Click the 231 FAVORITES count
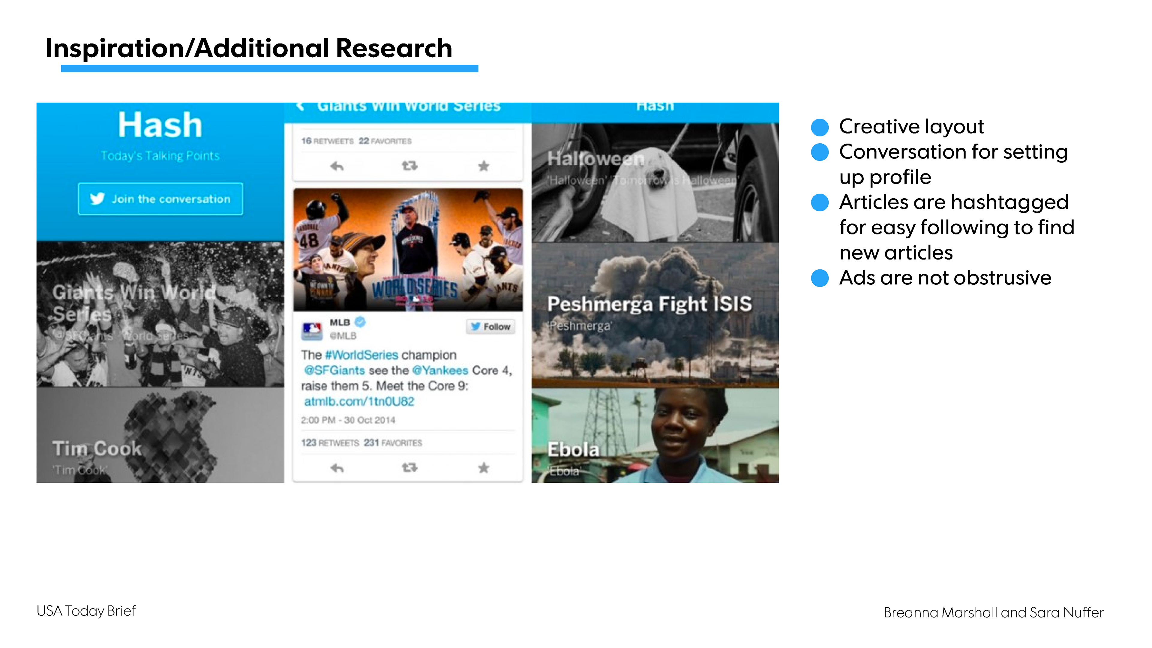The width and height of the screenshot is (1152, 648). (x=393, y=443)
